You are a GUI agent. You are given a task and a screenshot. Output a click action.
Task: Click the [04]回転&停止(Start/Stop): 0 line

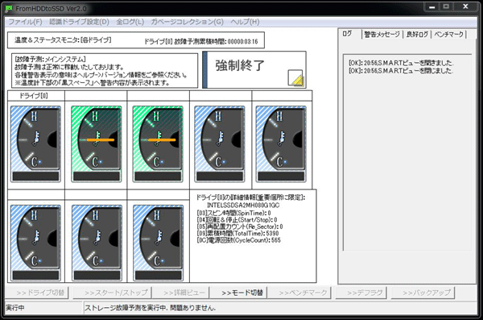(x=237, y=220)
